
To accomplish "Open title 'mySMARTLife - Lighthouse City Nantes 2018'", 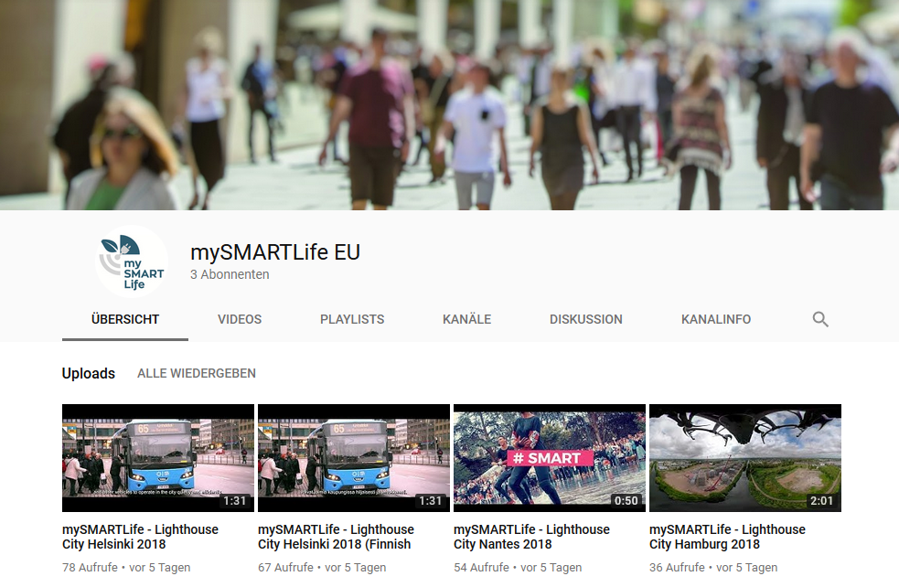I will tap(531, 537).
